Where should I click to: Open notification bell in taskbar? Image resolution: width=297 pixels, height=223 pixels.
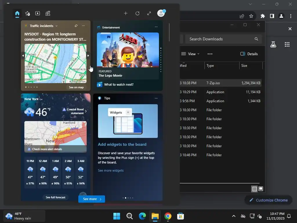tap(289, 216)
